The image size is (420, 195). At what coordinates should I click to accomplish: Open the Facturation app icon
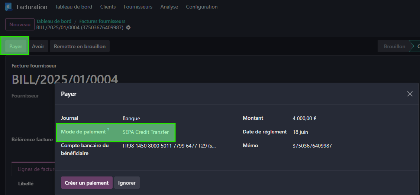(9, 7)
